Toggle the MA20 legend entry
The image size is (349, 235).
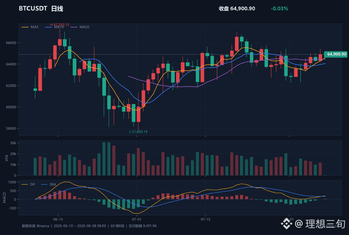[x=80, y=27]
